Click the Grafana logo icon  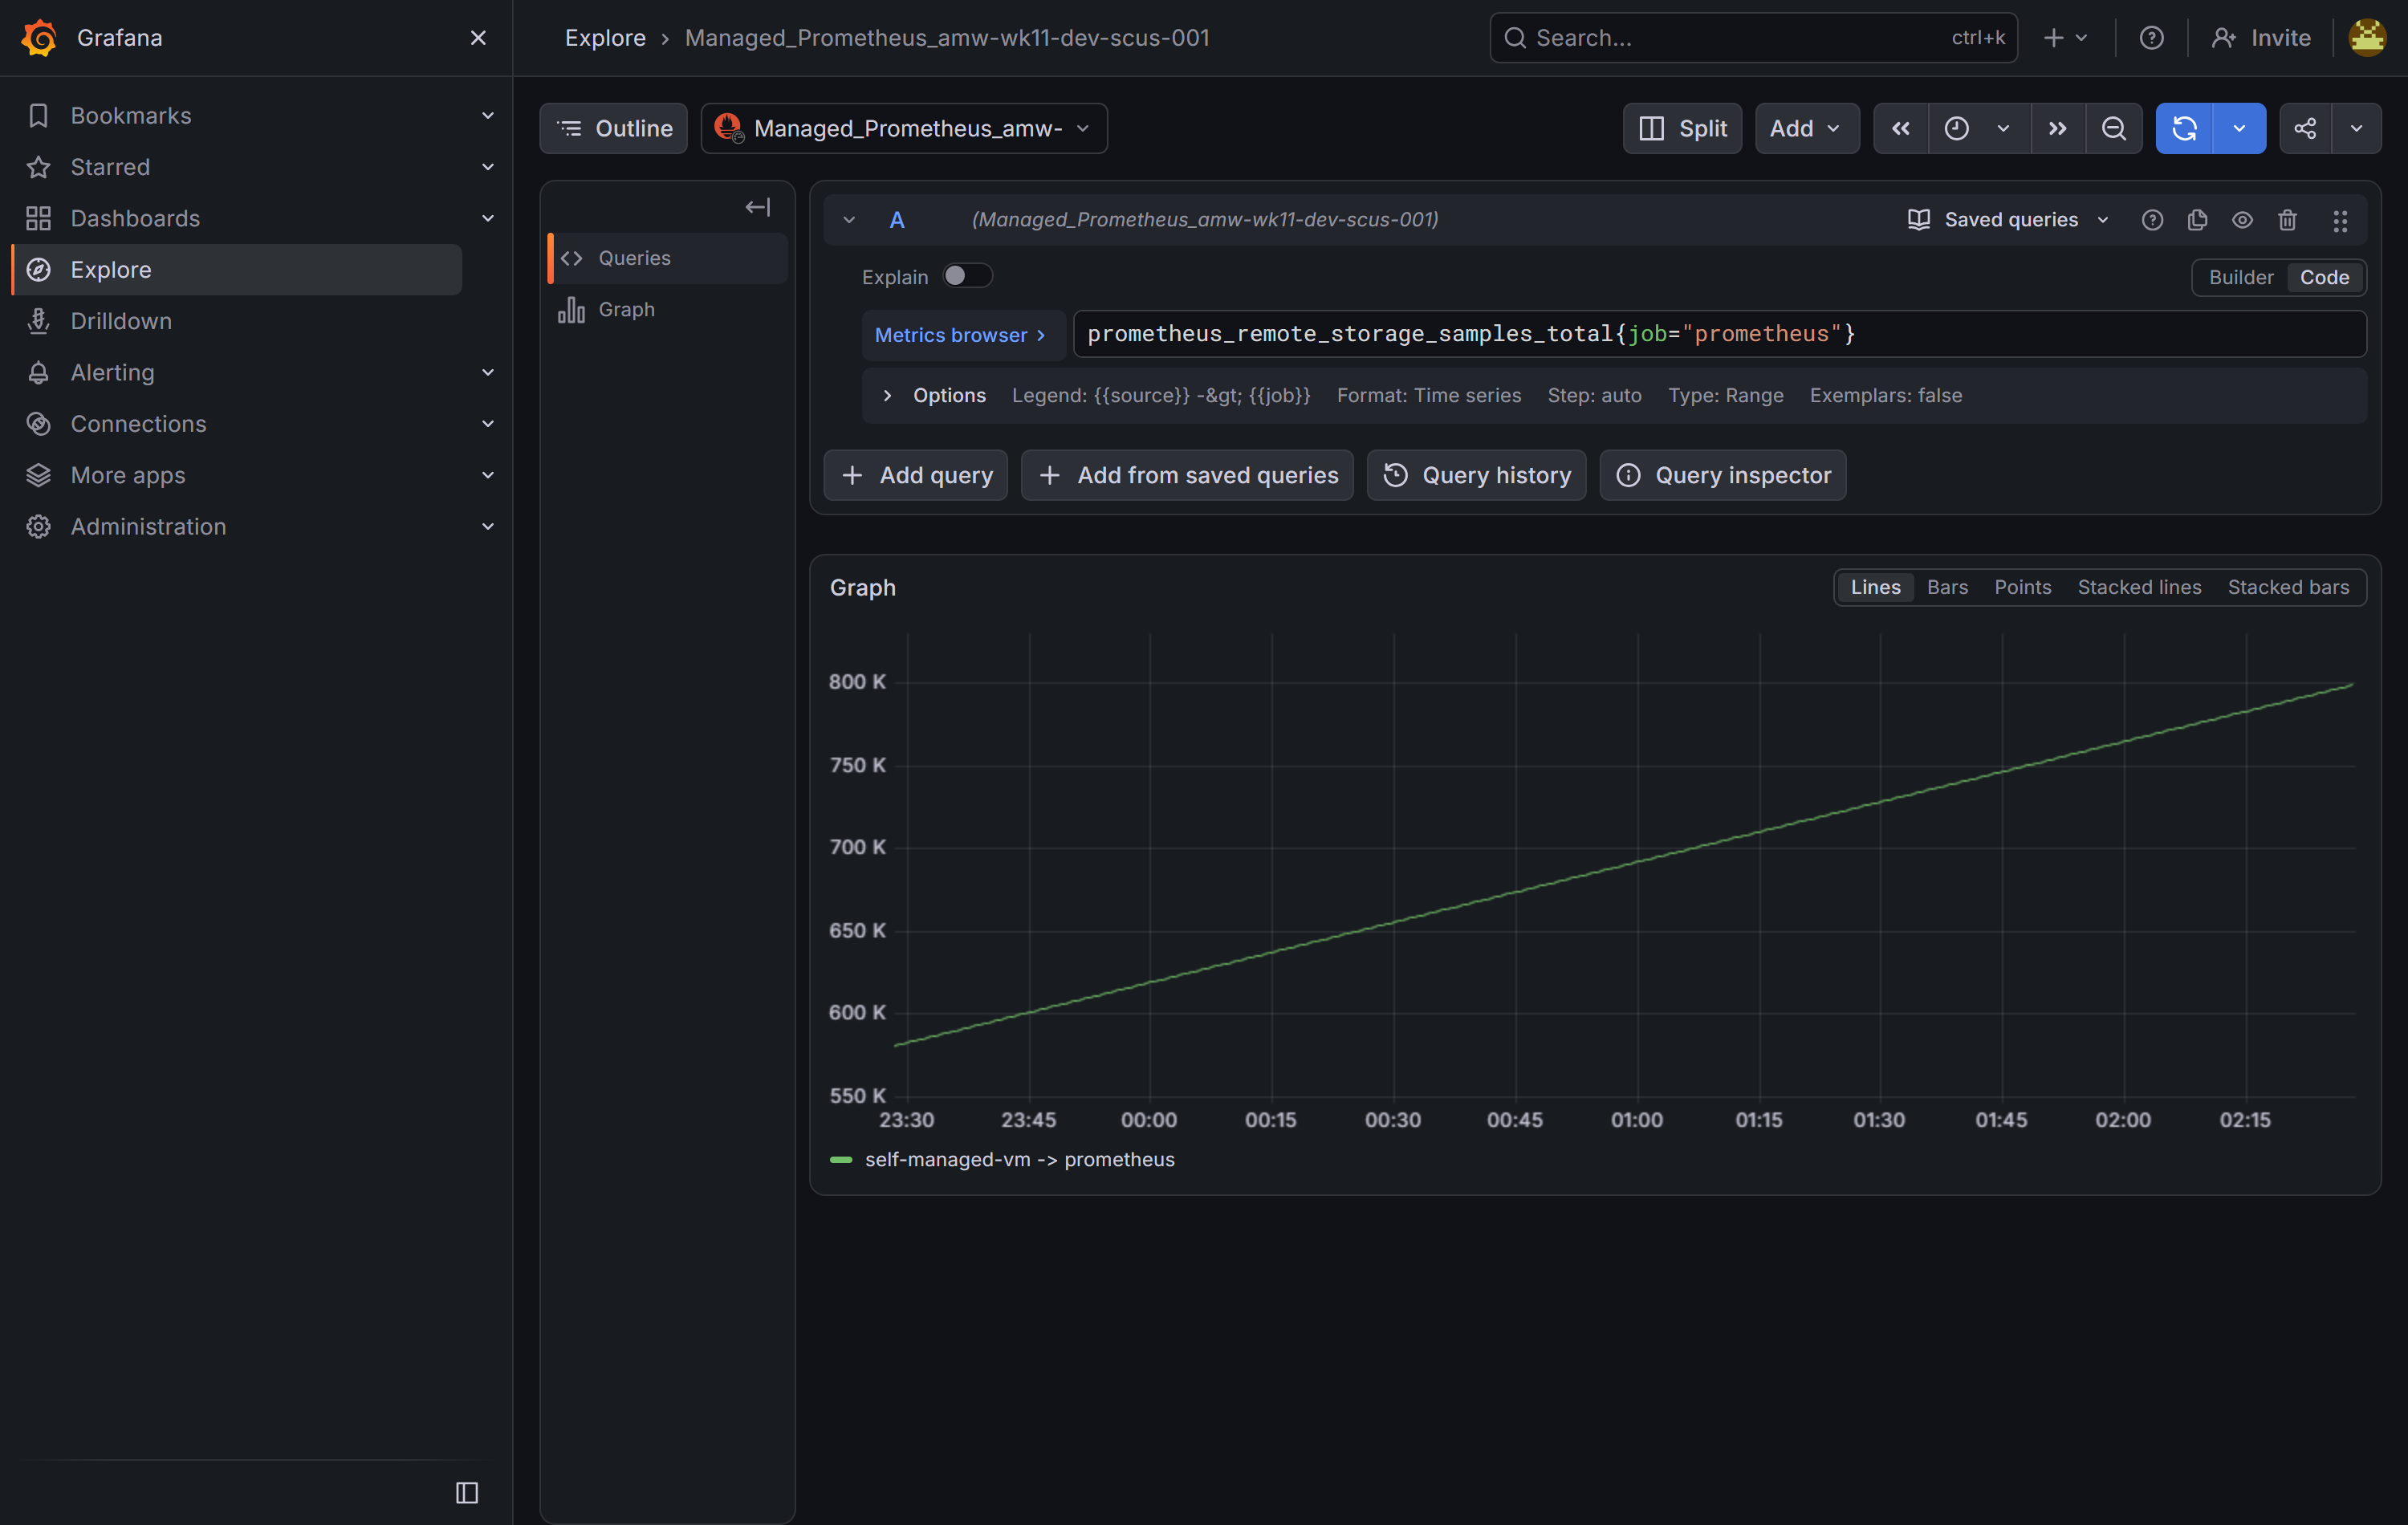tap(39, 38)
